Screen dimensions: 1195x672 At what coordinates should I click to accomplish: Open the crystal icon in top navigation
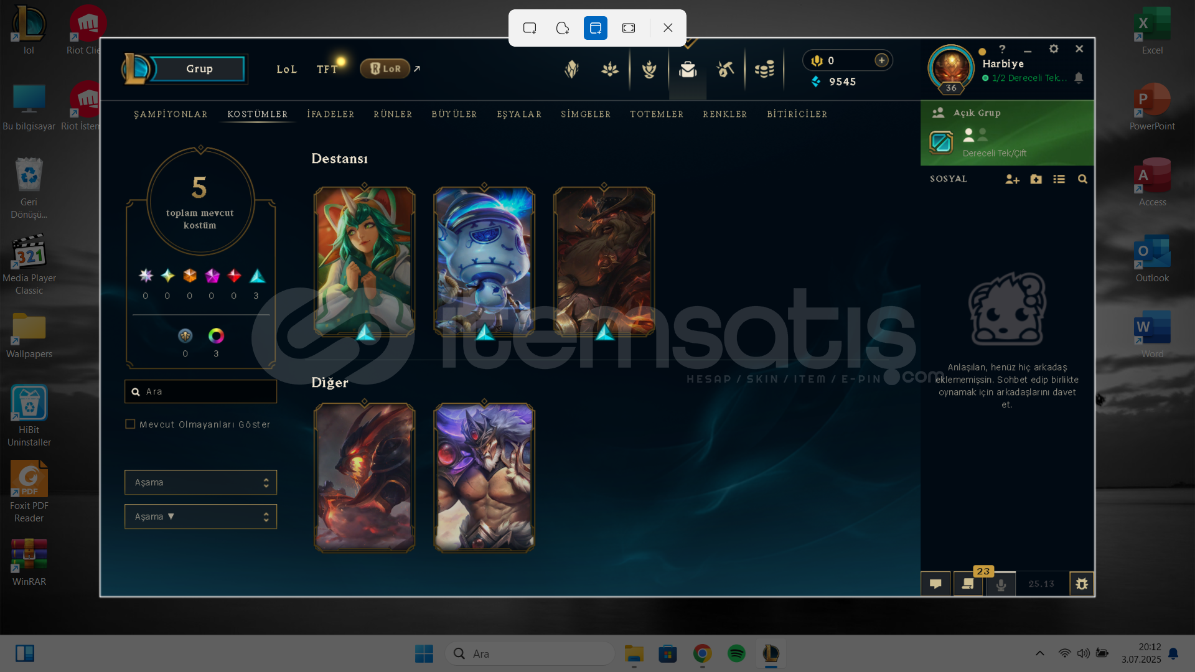[571, 69]
